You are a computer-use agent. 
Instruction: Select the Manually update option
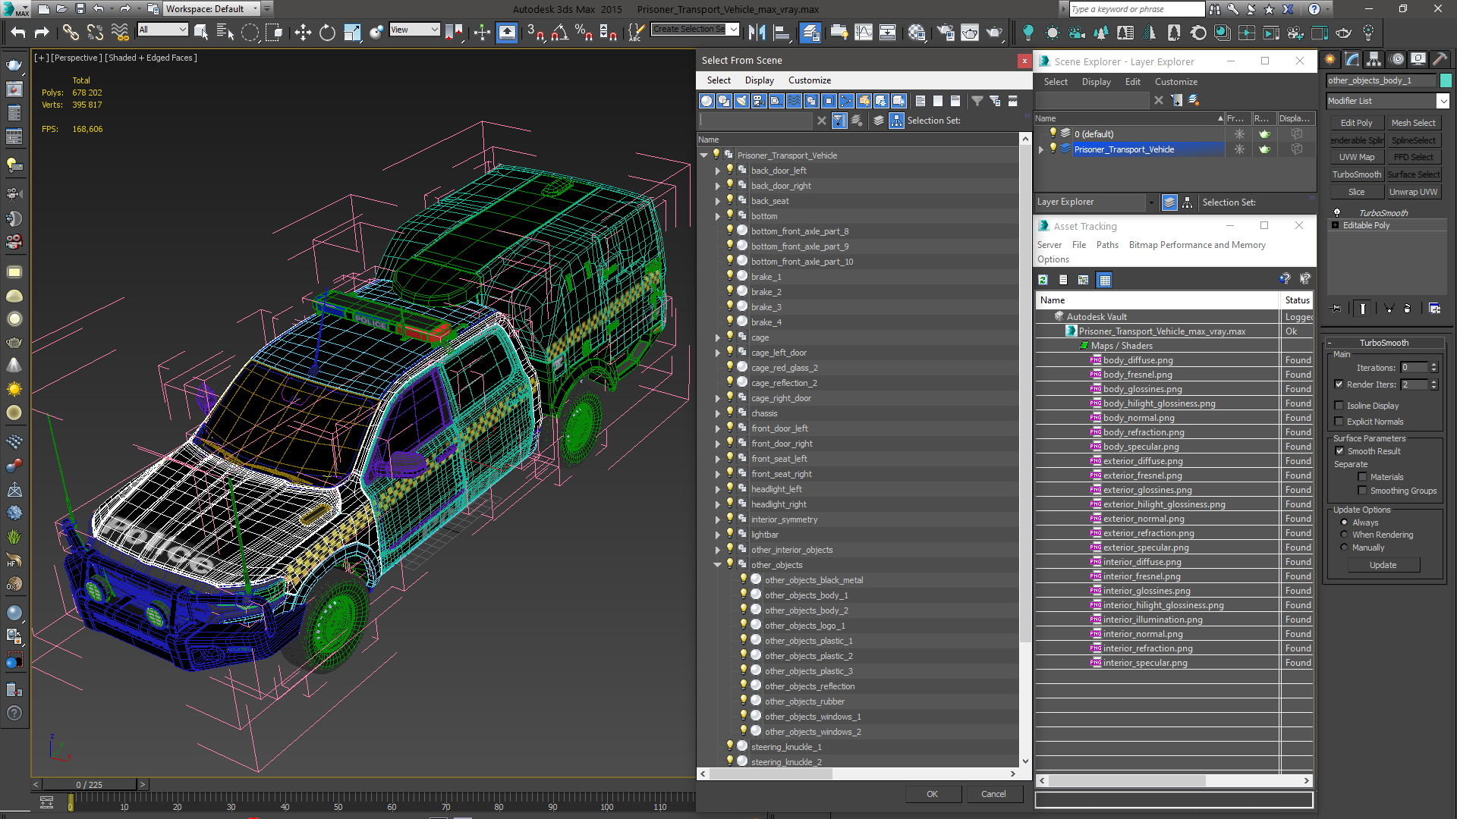click(x=1345, y=548)
